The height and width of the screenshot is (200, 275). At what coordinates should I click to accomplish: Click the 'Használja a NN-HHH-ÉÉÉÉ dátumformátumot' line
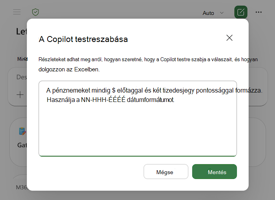click(x=110, y=100)
